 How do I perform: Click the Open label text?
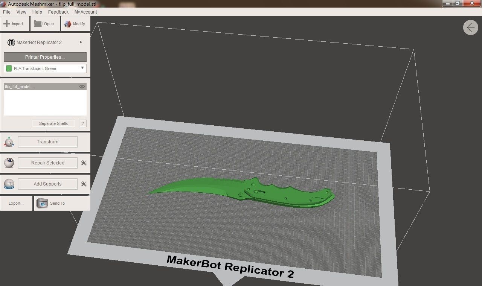tap(49, 24)
